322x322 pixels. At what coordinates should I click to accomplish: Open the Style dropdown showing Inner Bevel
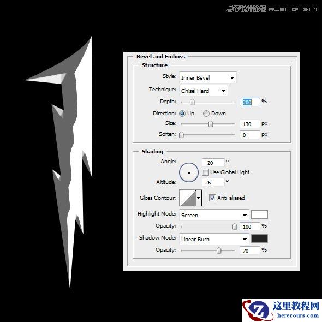207,77
